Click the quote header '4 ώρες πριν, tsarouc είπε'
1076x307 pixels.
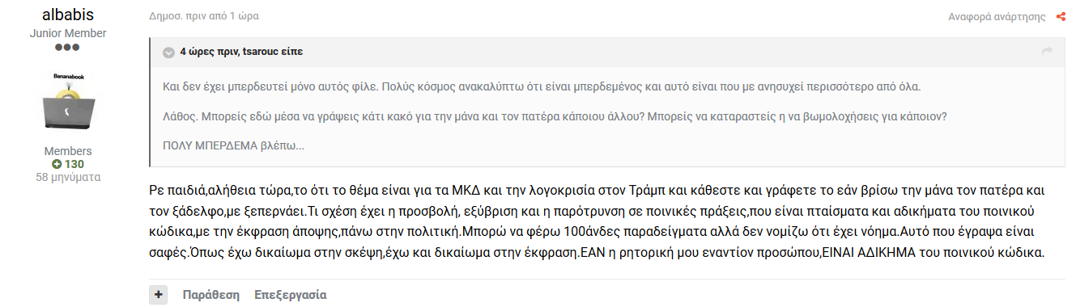241,52
